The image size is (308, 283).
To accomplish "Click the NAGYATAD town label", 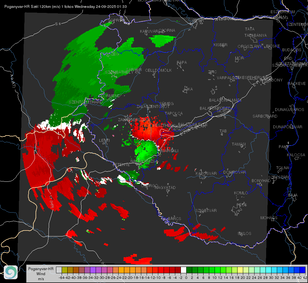I will click(165, 187).
